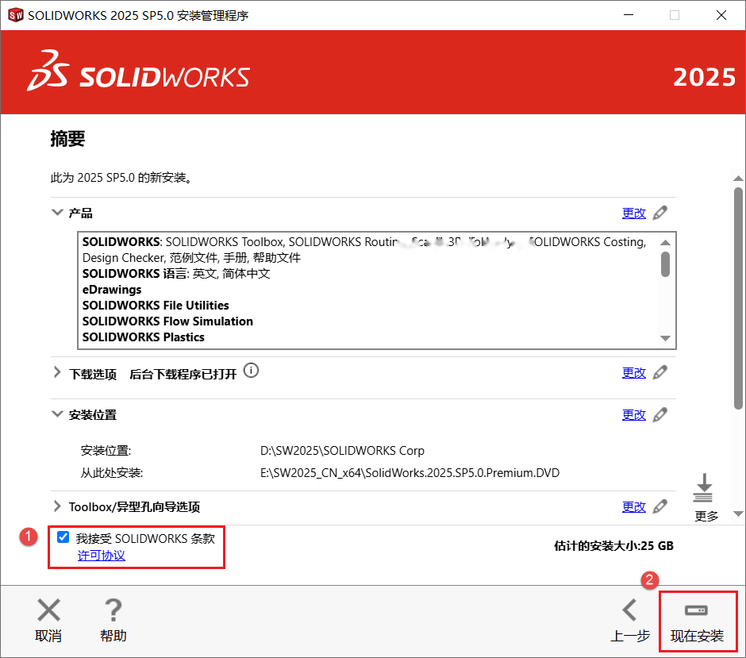Go back with the 上一步 arrow

[630, 610]
